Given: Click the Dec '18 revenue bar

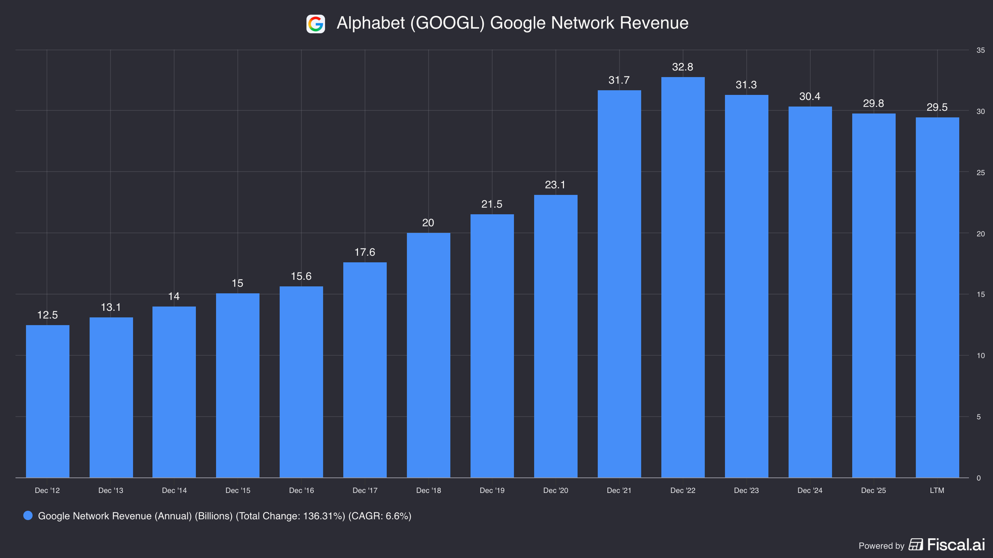Looking at the screenshot, I should (x=428, y=355).
